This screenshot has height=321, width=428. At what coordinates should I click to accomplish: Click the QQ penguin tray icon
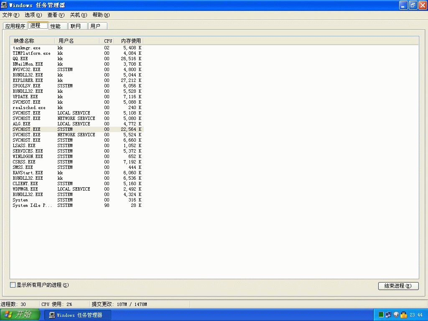click(404, 315)
